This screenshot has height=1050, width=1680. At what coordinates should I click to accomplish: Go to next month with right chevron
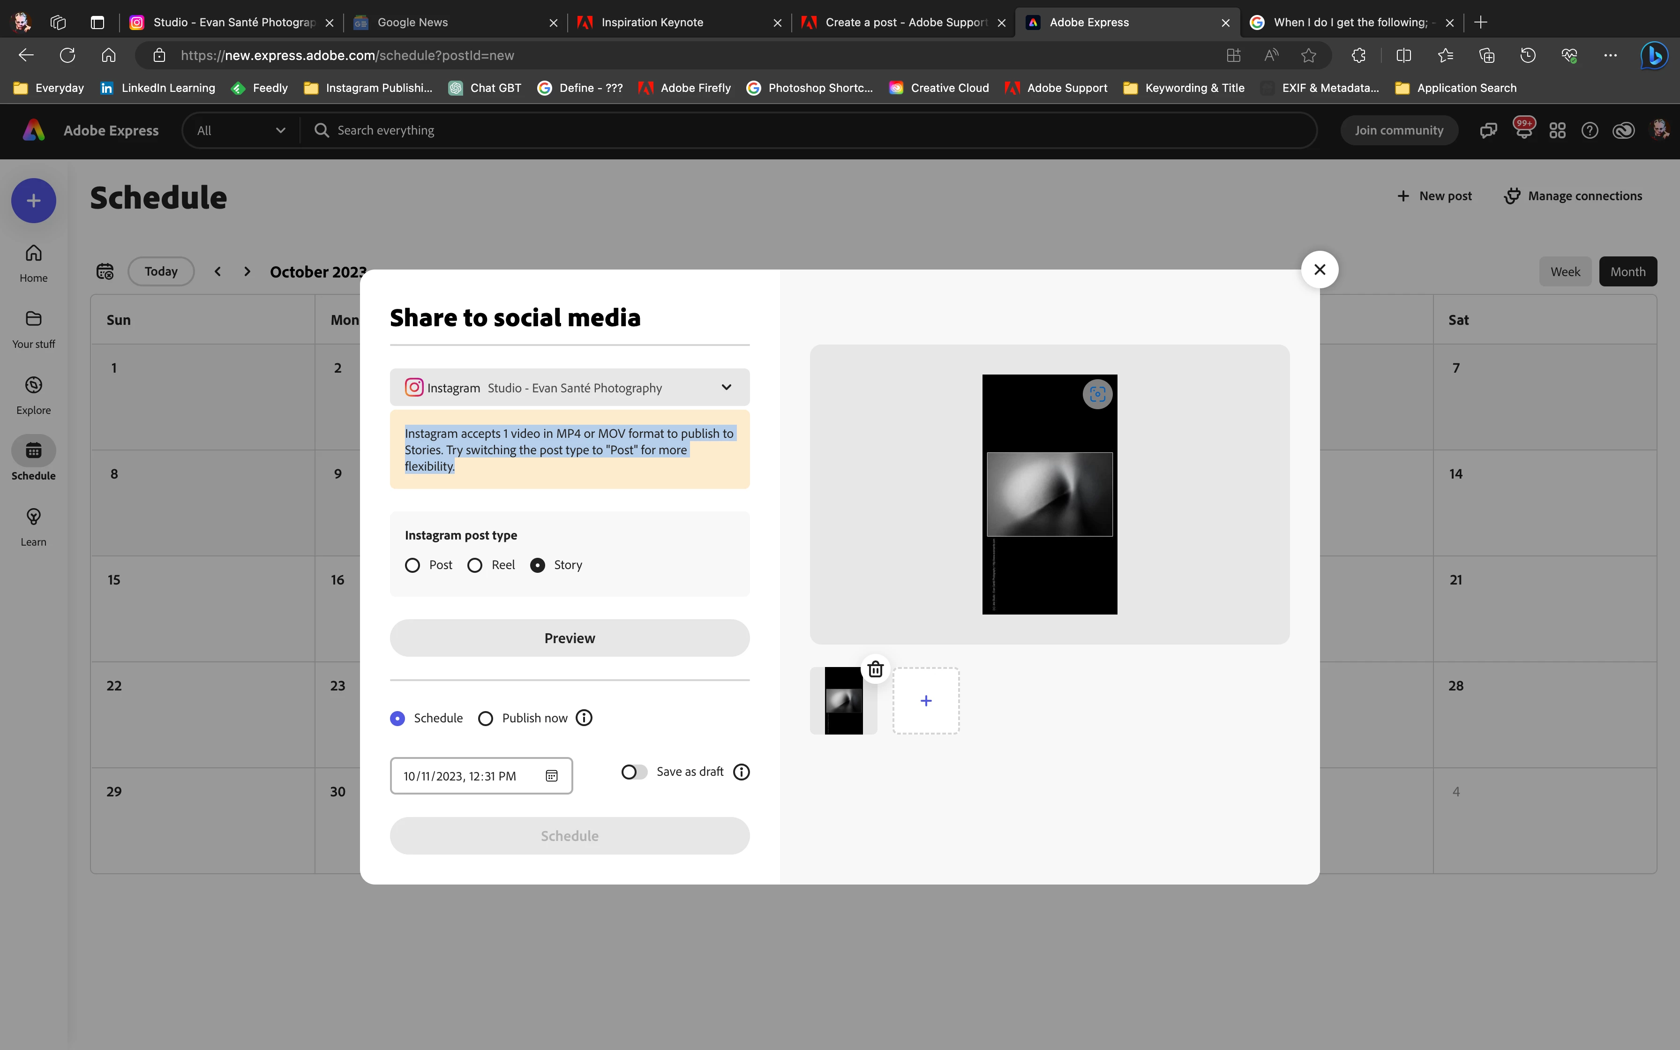tap(247, 271)
